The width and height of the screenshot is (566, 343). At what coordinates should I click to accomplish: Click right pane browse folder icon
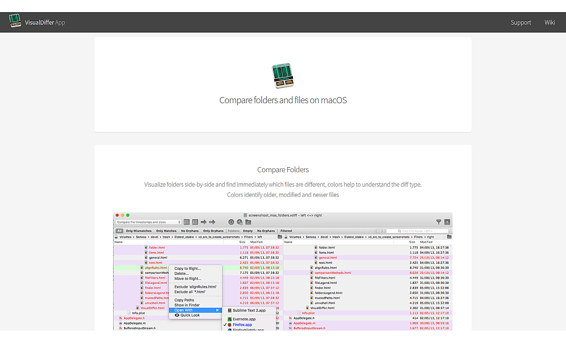click(449, 237)
